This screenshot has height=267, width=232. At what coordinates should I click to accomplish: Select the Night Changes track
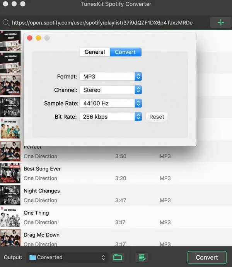pyautogui.click(x=116, y=195)
